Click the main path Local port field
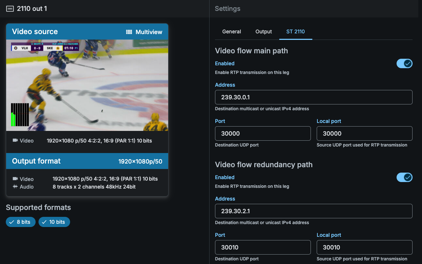422x264 pixels. pyautogui.click(x=364, y=133)
